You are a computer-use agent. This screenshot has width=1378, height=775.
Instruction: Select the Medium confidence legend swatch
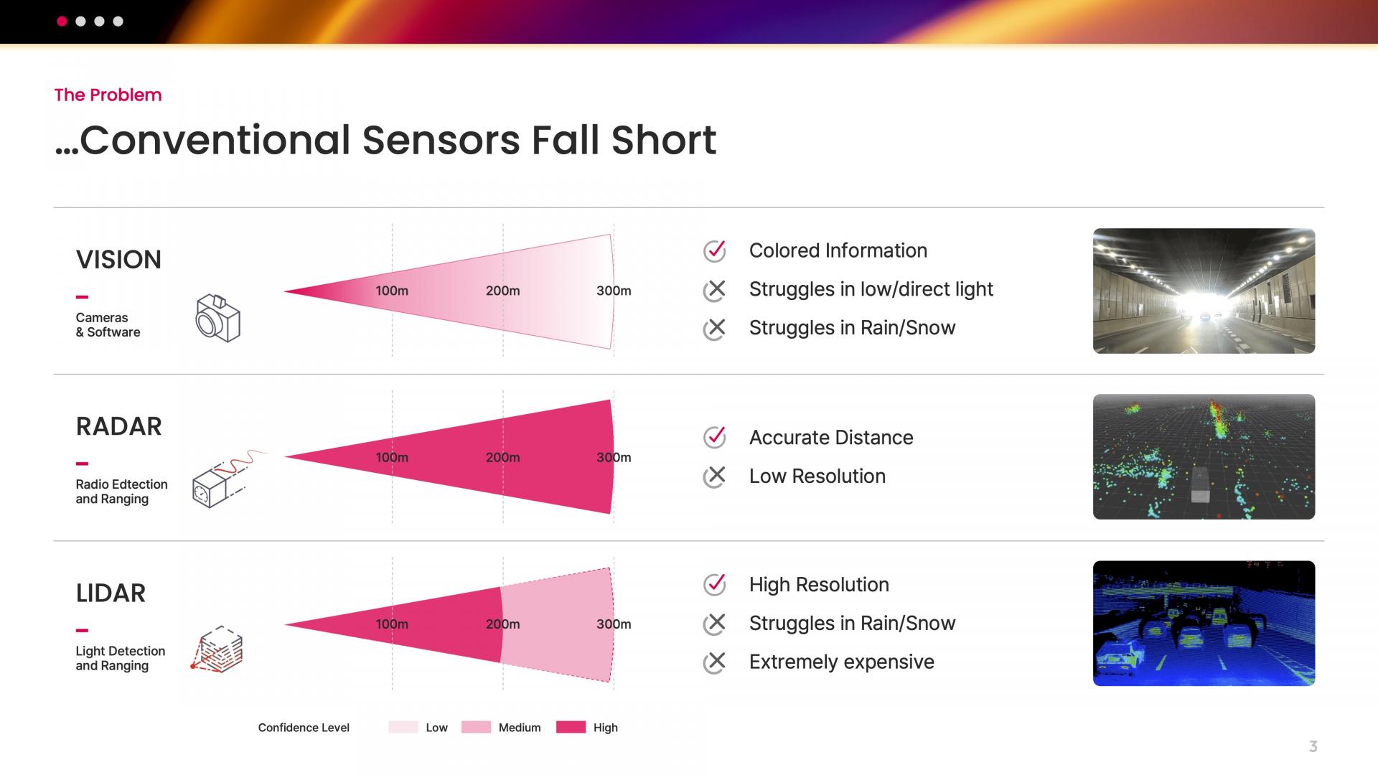point(476,727)
